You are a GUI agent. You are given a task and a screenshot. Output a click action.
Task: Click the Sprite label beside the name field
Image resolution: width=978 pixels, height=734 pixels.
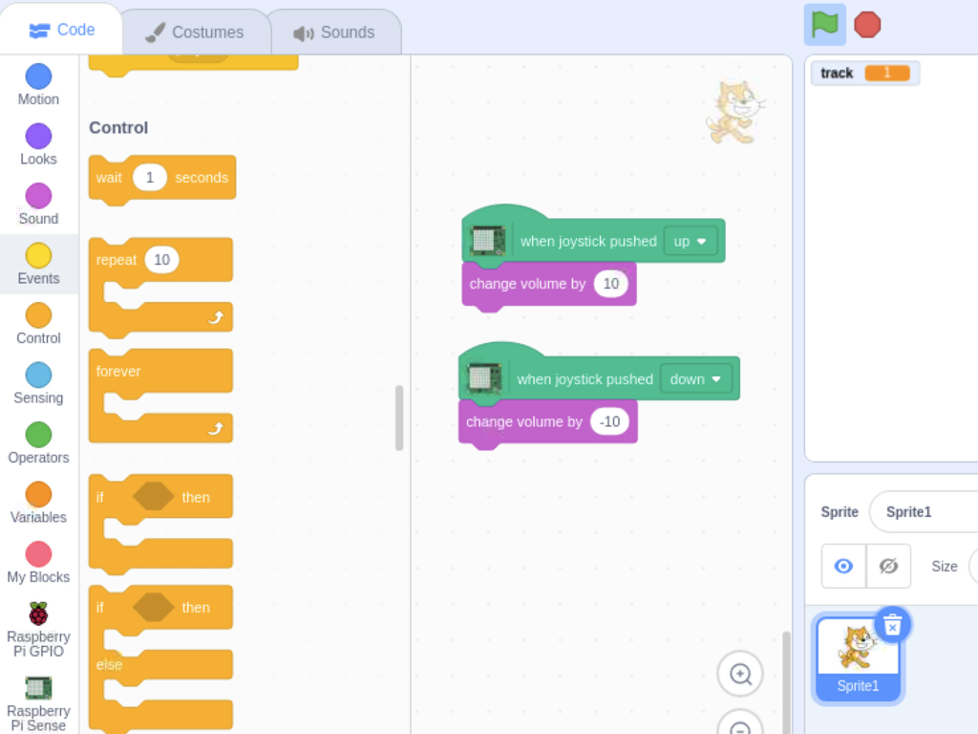[840, 512]
